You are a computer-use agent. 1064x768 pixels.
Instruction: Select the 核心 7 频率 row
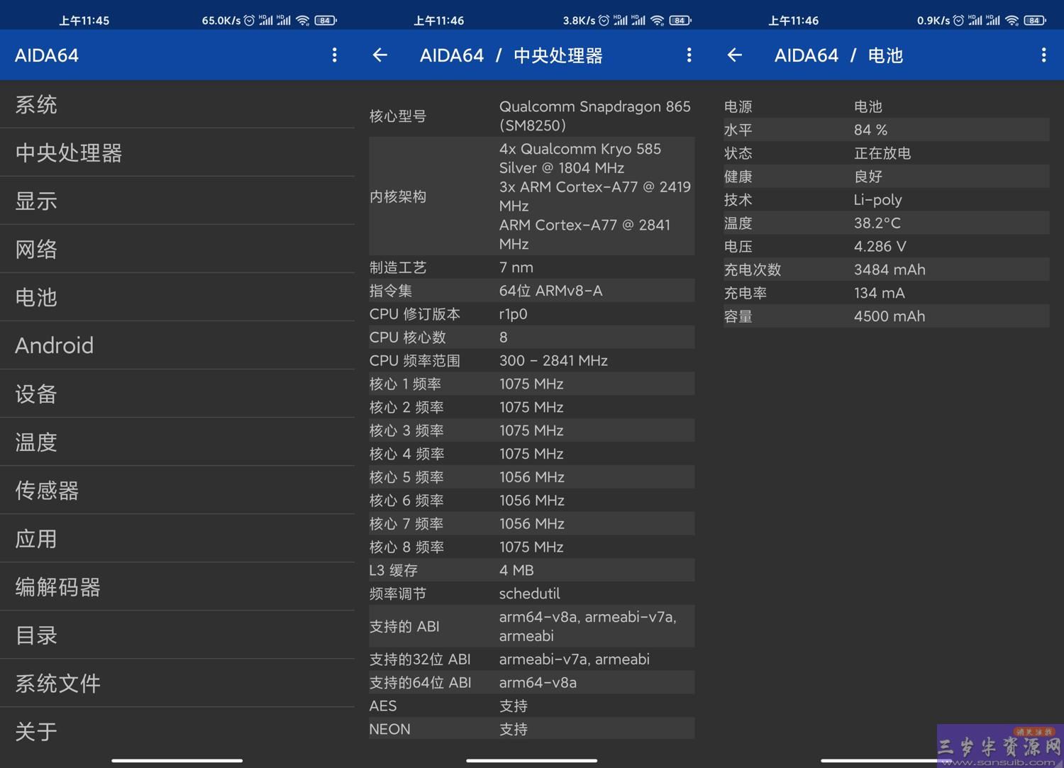pos(532,523)
